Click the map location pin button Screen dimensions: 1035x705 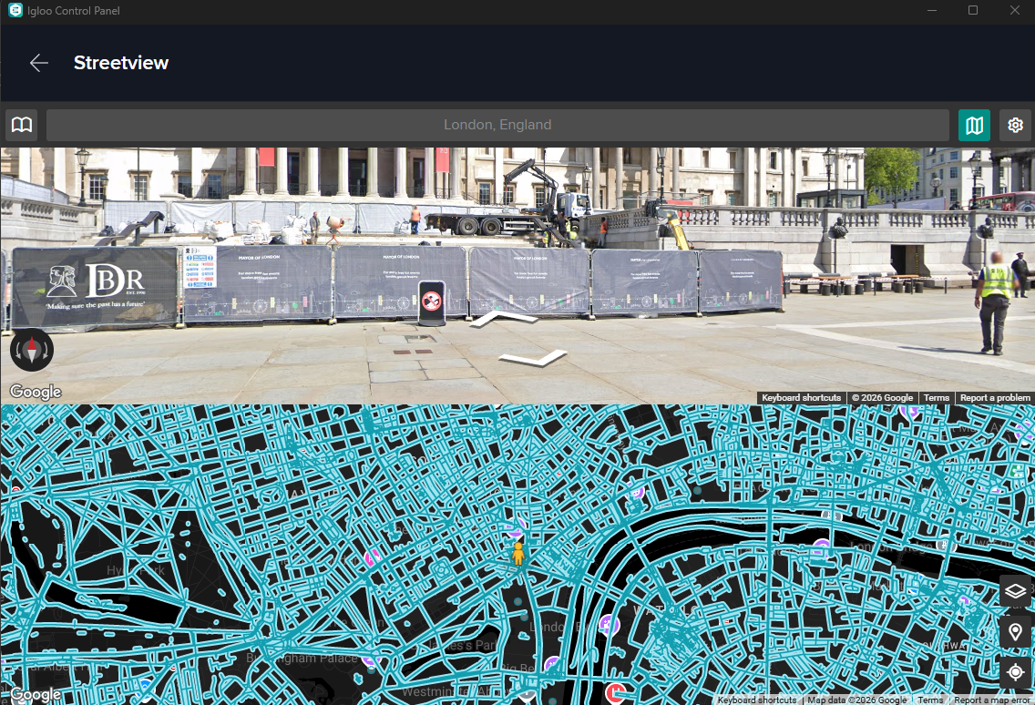coord(1015,632)
